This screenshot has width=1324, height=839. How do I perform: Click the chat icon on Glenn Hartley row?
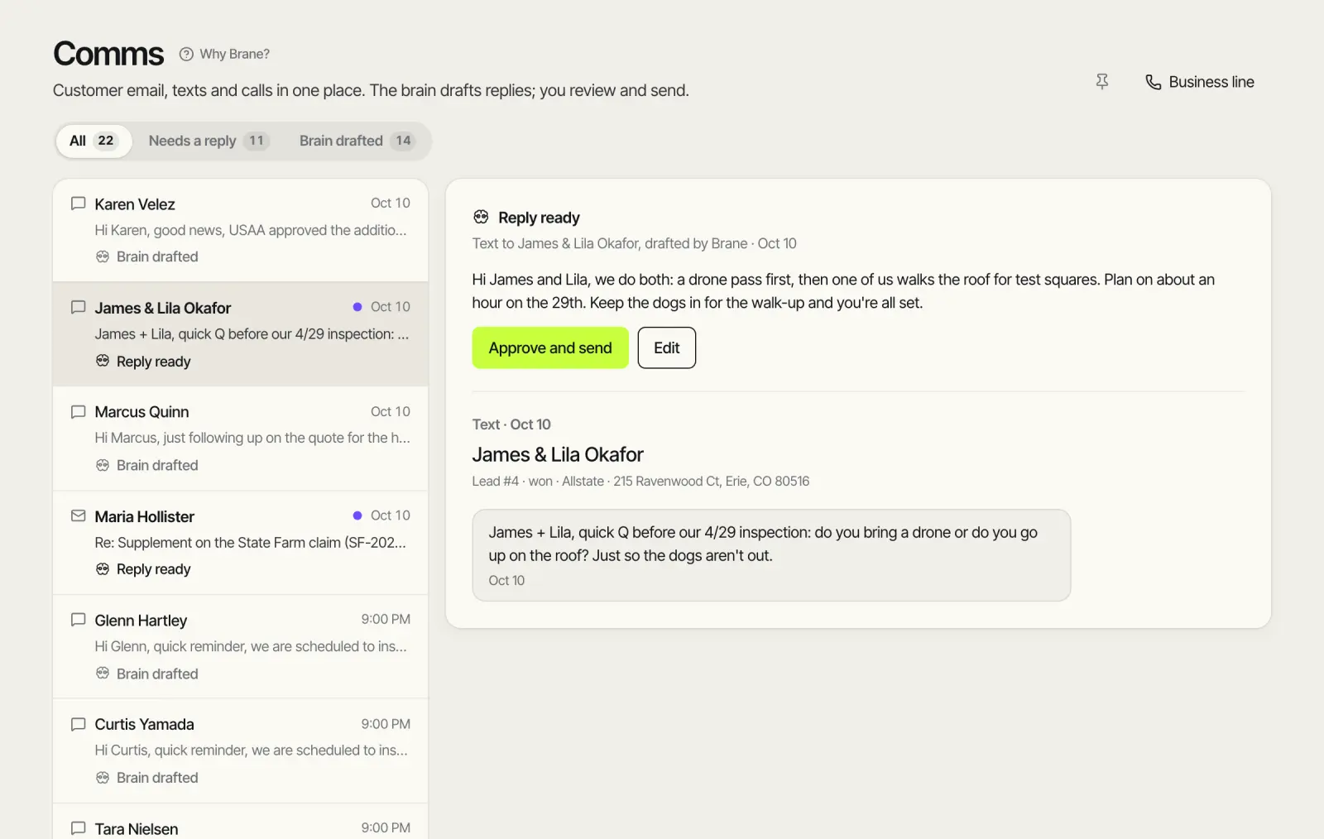pos(79,620)
